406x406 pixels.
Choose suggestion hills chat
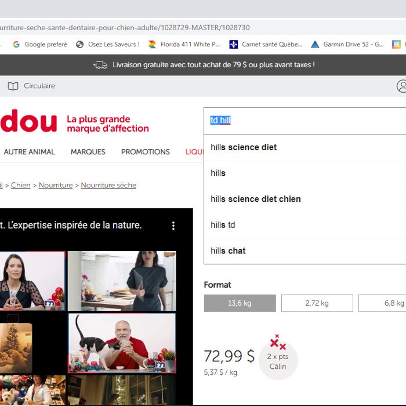[x=304, y=251]
